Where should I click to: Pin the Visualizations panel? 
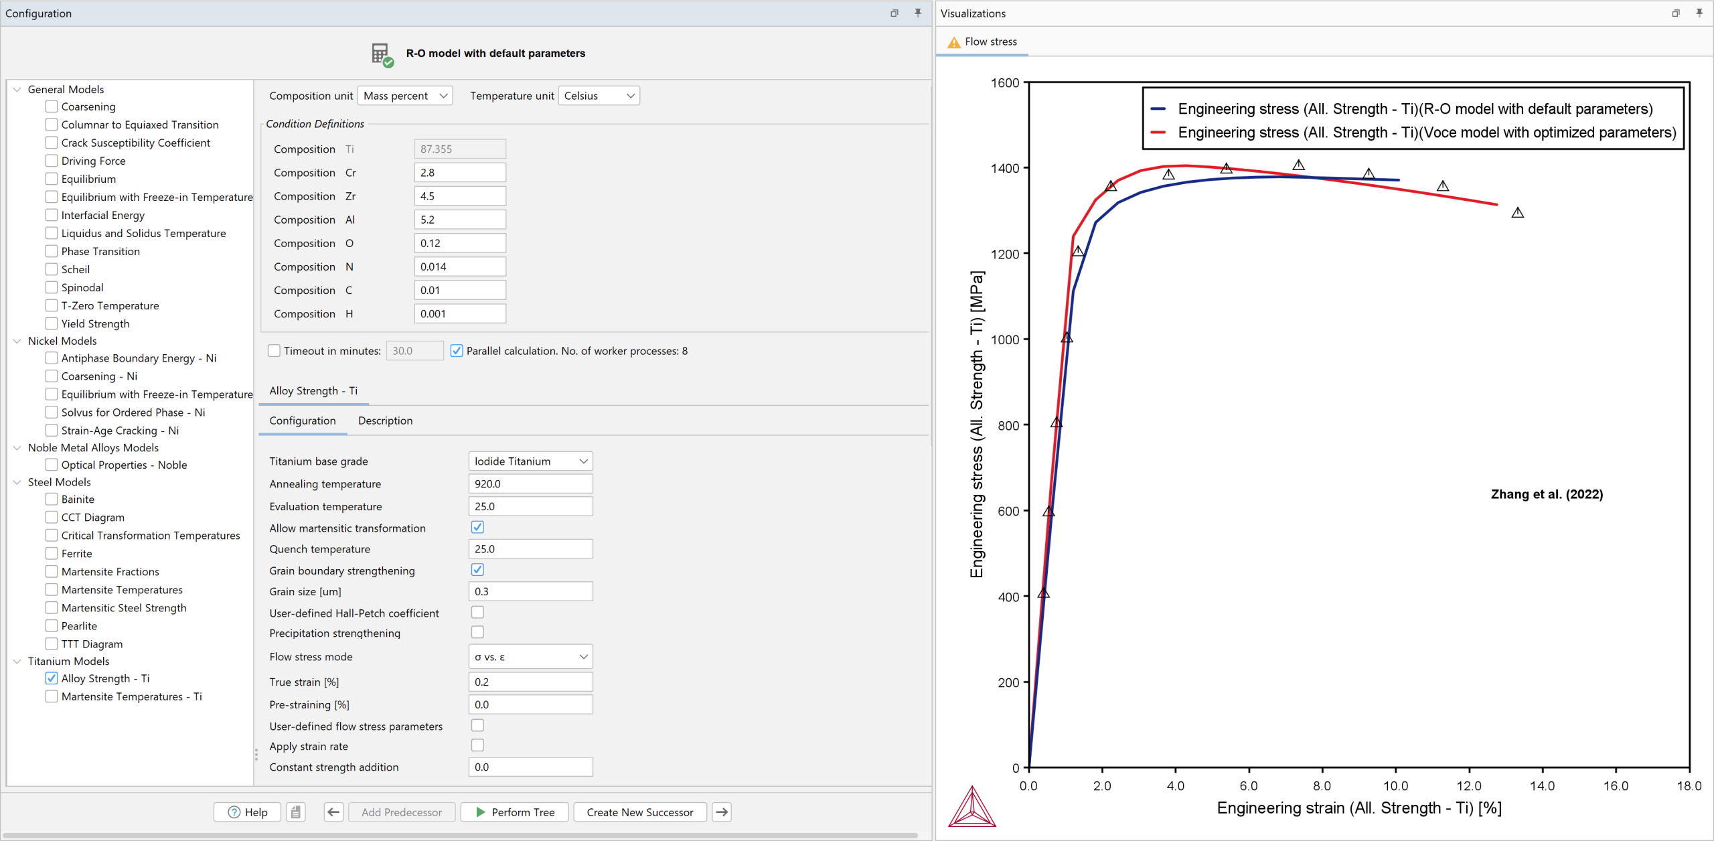pyautogui.click(x=1699, y=13)
